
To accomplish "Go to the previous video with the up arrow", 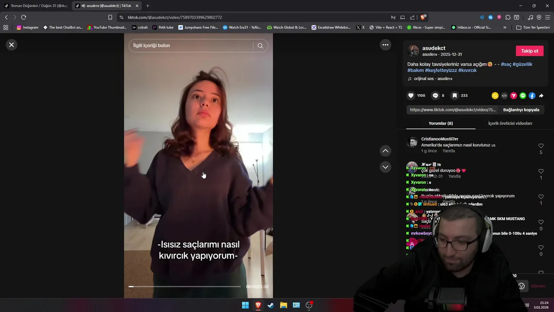I will click(385, 151).
